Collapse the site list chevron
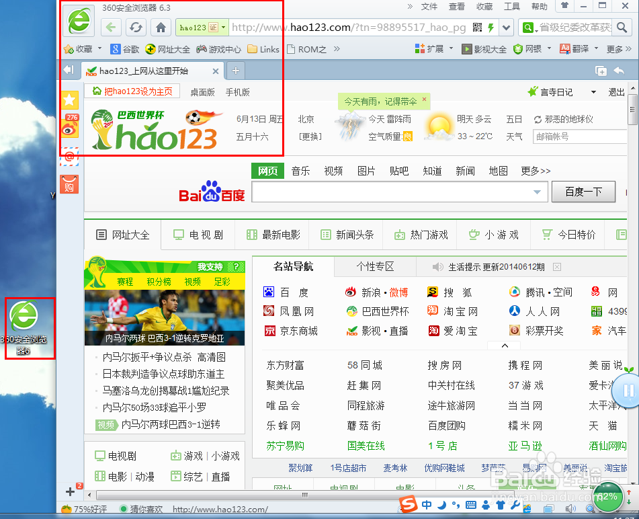Viewport: 639px width, 519px height. pos(505,346)
